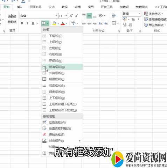Select 擦除边框(E) erase border item
The image size is (167, 168).
point(62,134)
